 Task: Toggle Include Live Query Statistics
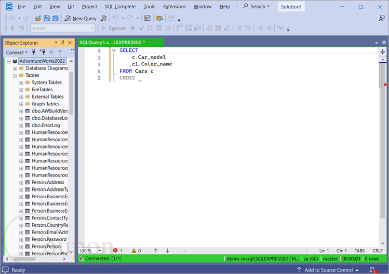coord(189,28)
